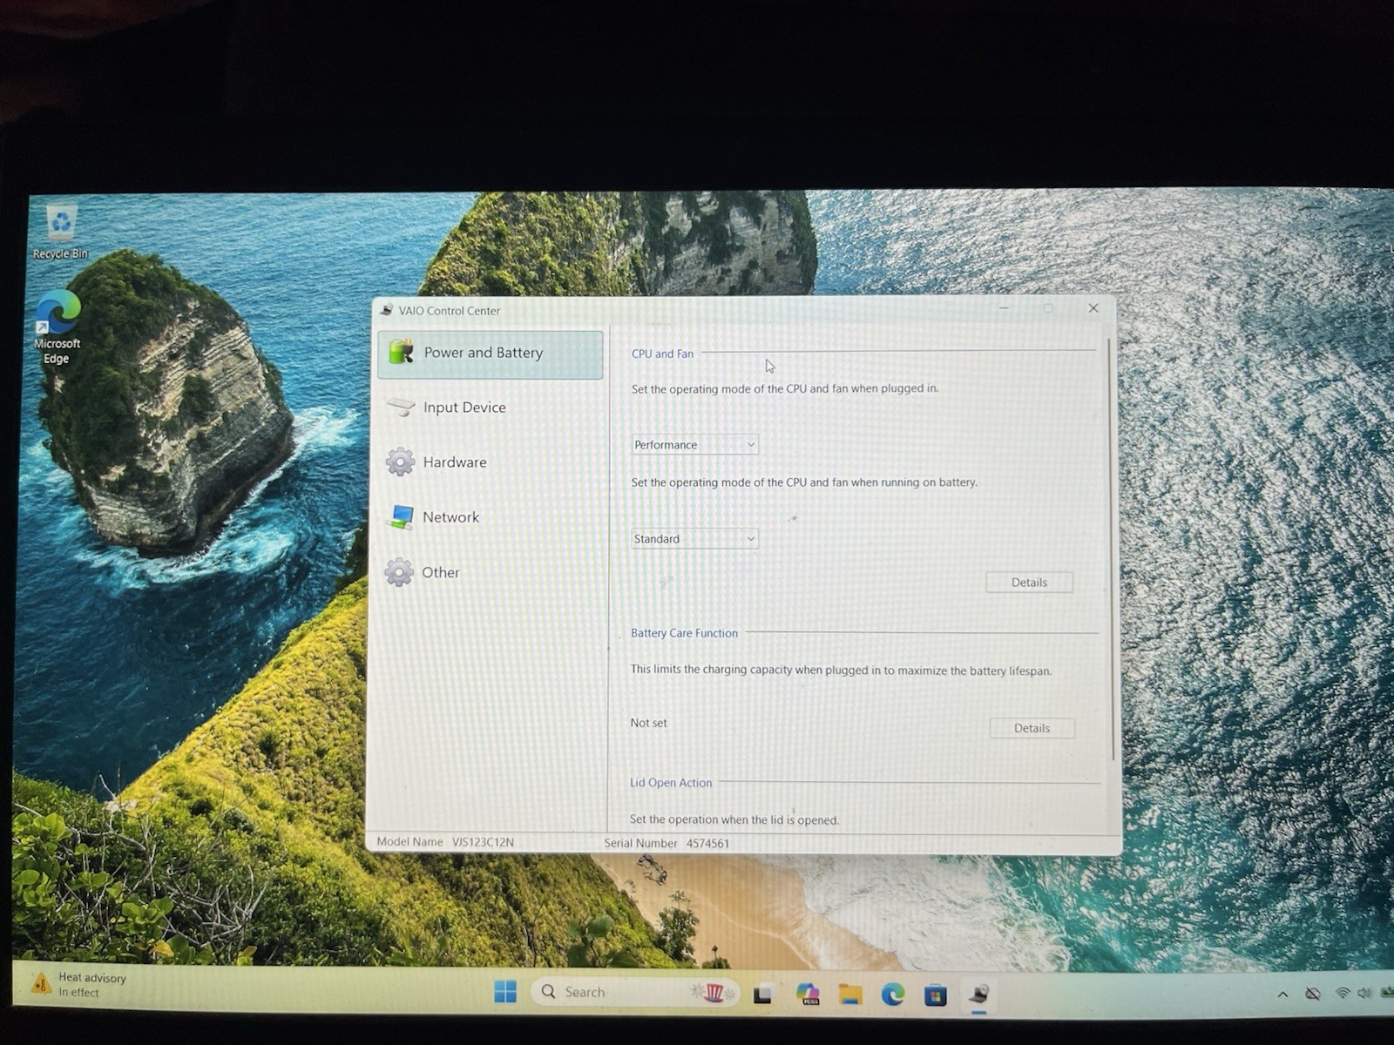Viewport: 1394px width, 1045px height.
Task: Launch Microsoft 365 Copilot from taskbar
Action: (808, 994)
